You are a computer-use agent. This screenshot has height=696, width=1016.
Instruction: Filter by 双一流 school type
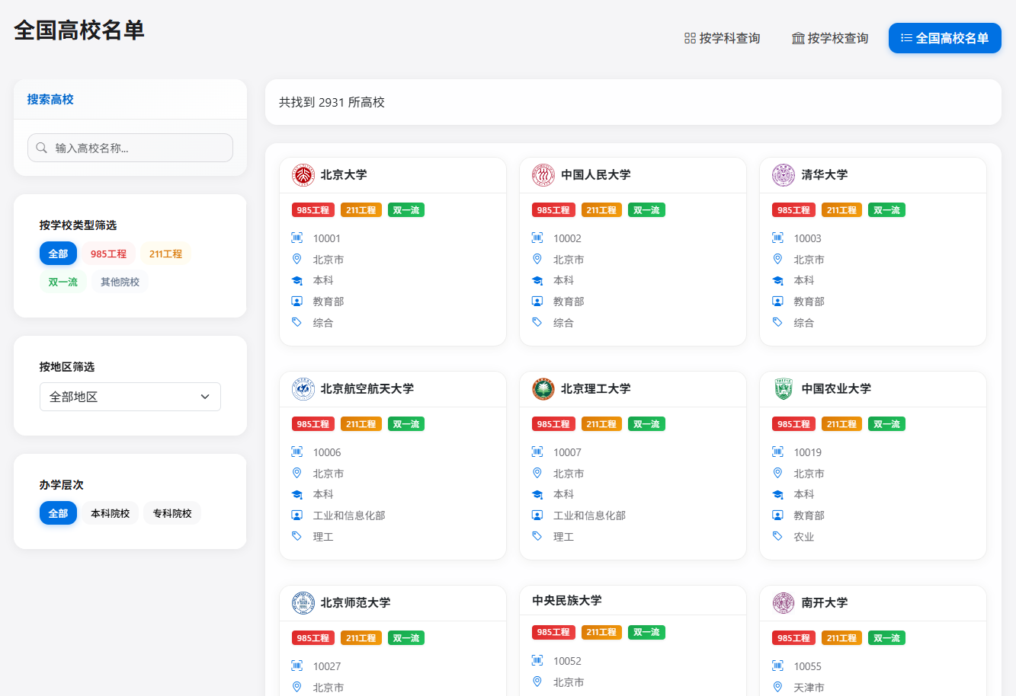point(63,282)
